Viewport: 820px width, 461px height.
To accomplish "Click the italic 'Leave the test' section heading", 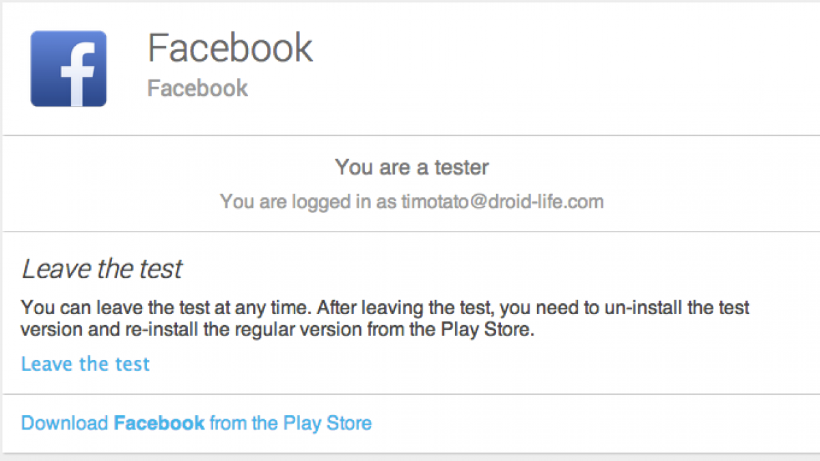I will coord(102,269).
